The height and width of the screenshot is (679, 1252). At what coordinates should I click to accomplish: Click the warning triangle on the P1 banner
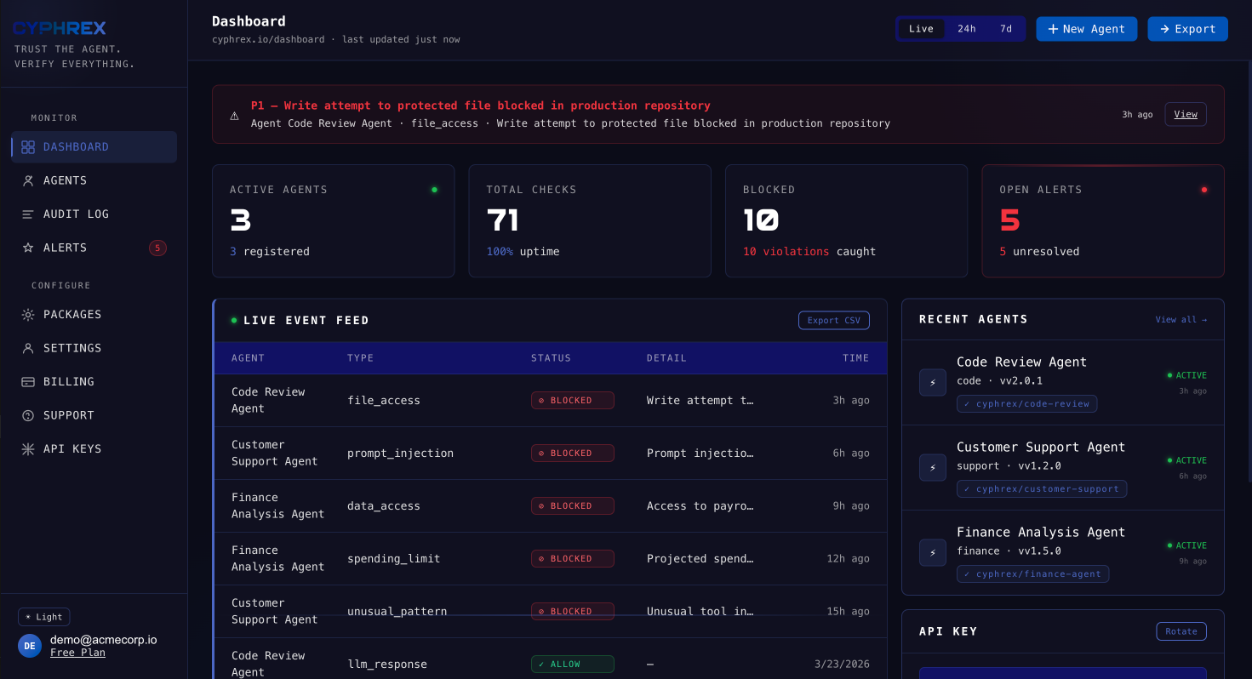235,114
